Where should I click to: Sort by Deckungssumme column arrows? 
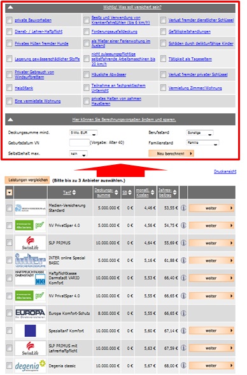click(x=116, y=192)
